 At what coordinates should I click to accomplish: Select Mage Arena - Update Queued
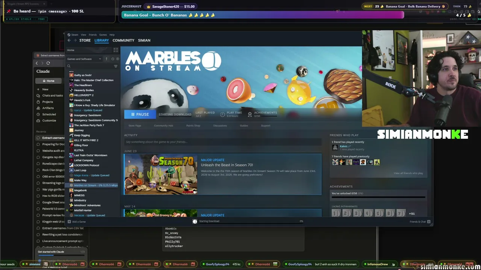pyautogui.click(x=92, y=175)
